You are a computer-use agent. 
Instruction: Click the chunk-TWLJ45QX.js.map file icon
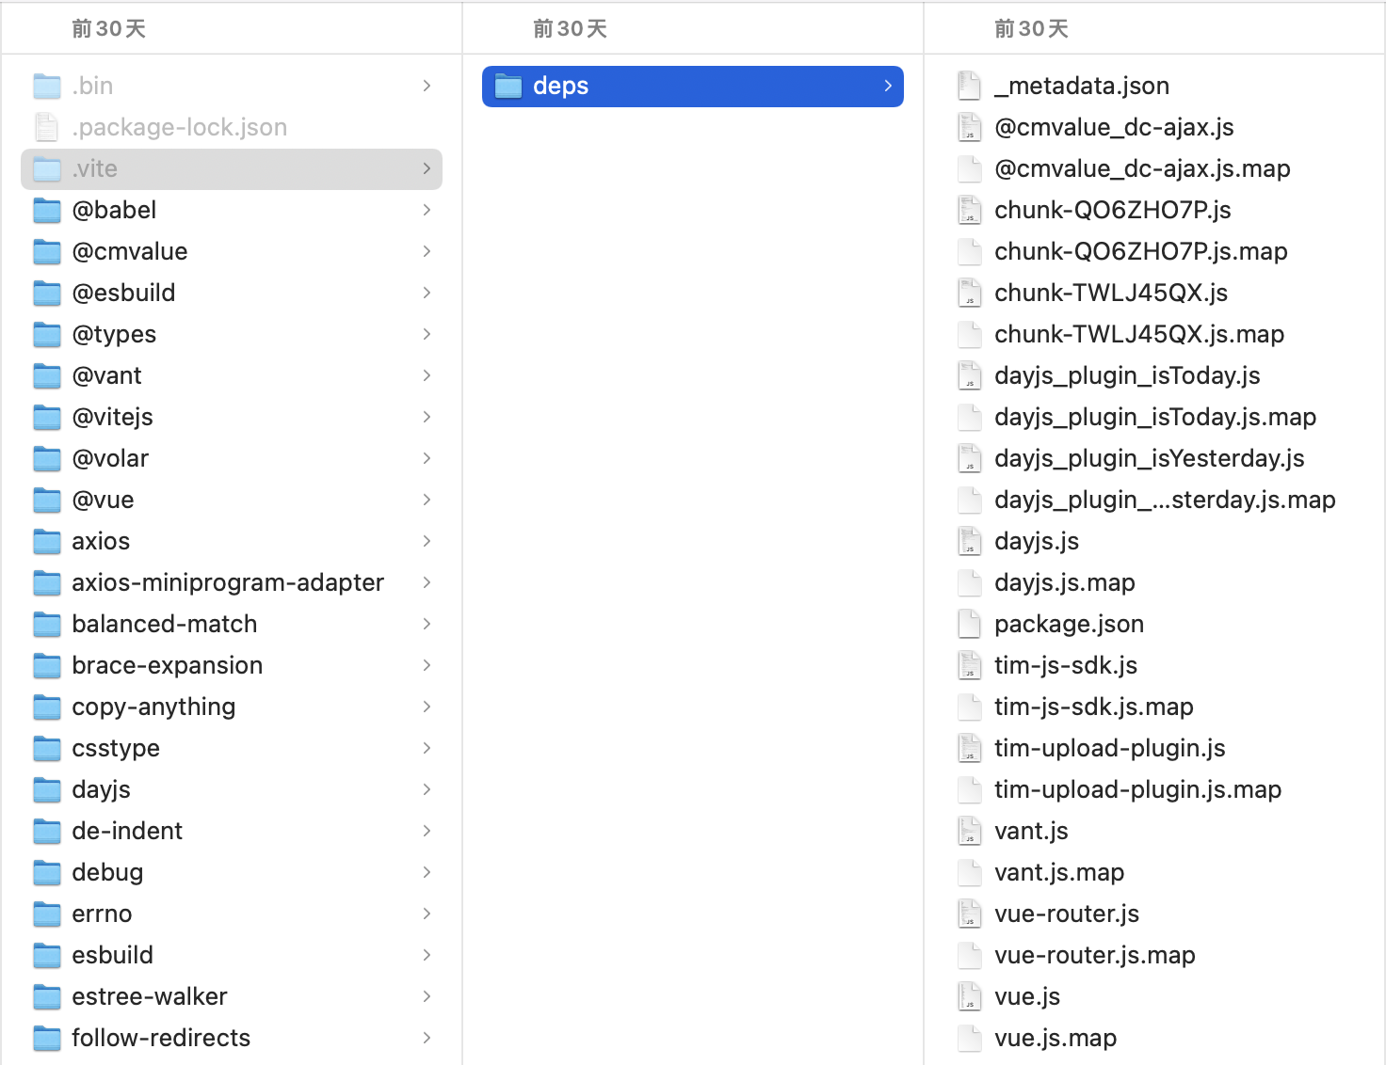[970, 335]
